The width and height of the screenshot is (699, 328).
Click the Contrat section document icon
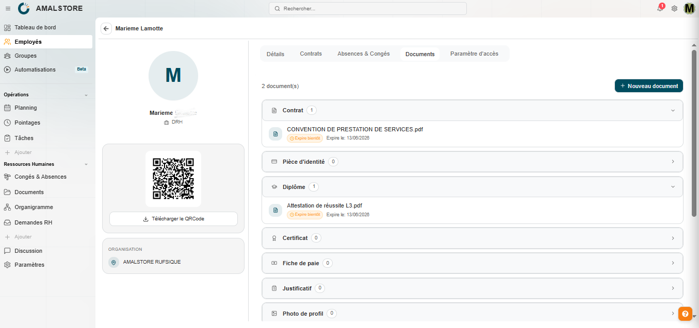coord(274,111)
